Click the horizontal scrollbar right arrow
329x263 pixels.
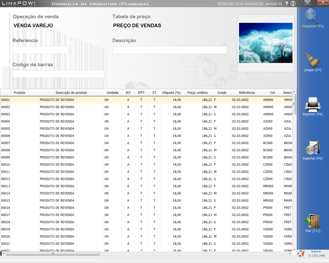tap(290, 254)
